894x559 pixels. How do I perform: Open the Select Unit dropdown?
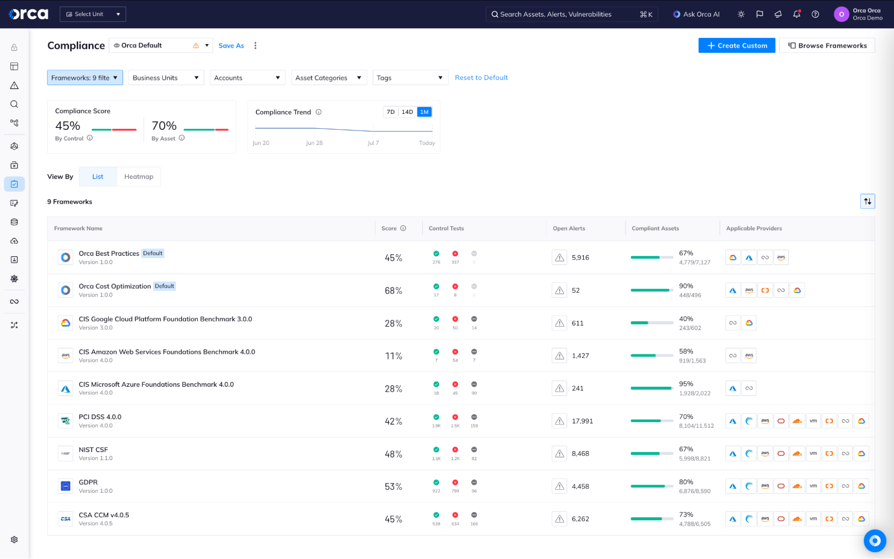coord(93,14)
